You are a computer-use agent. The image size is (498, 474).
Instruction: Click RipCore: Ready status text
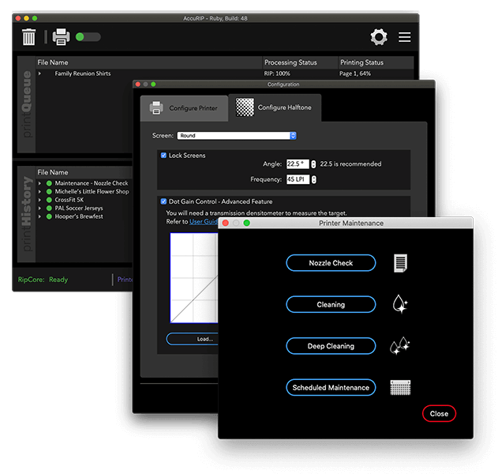click(x=43, y=280)
